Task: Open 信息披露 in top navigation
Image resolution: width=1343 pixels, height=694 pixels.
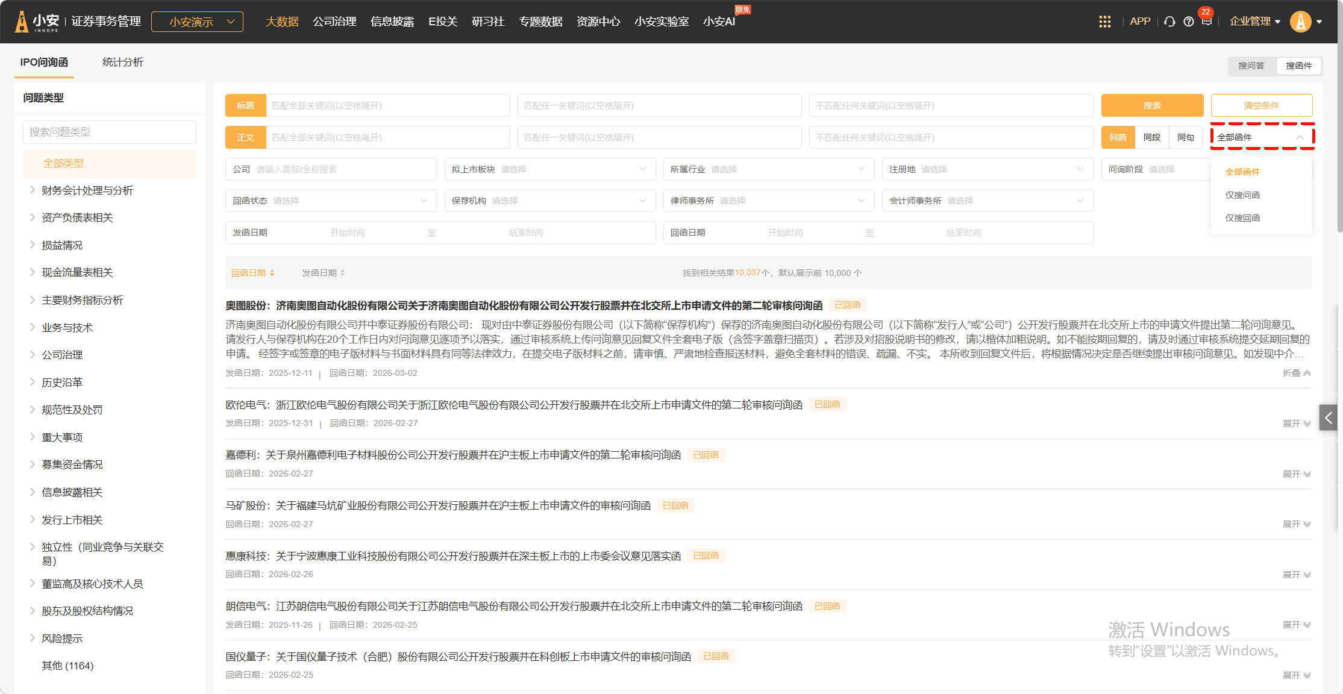Action: (392, 22)
